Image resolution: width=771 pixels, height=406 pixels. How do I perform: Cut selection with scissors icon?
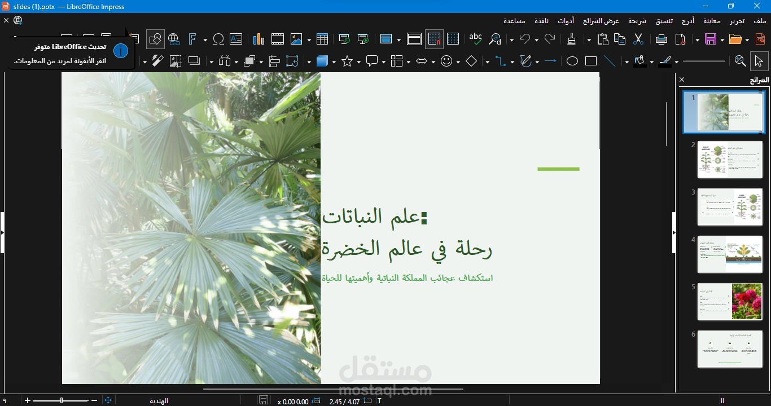coord(638,39)
